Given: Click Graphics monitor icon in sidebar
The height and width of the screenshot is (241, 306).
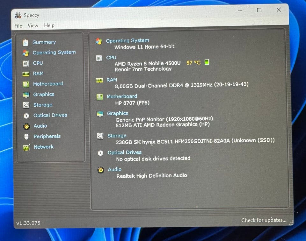Looking at the screenshot, I should click(x=26, y=95).
